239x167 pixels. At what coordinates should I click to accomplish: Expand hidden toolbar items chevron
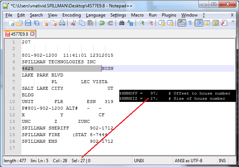click(233, 21)
